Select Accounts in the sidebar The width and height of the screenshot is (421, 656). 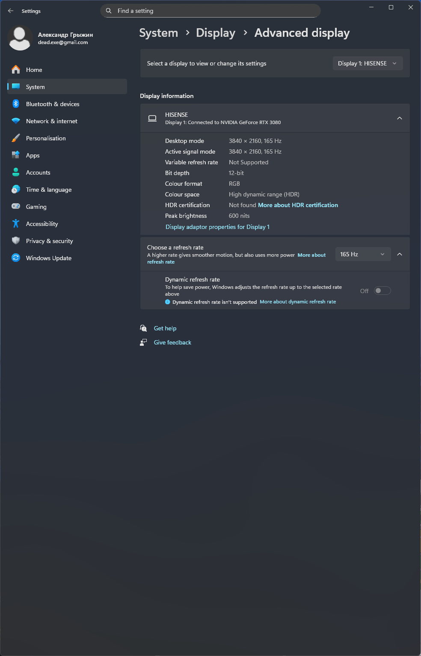(38, 172)
